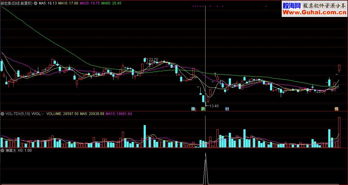Click the VOLUME: 28597.50 value
The width and height of the screenshot is (348, 185).
point(63,114)
